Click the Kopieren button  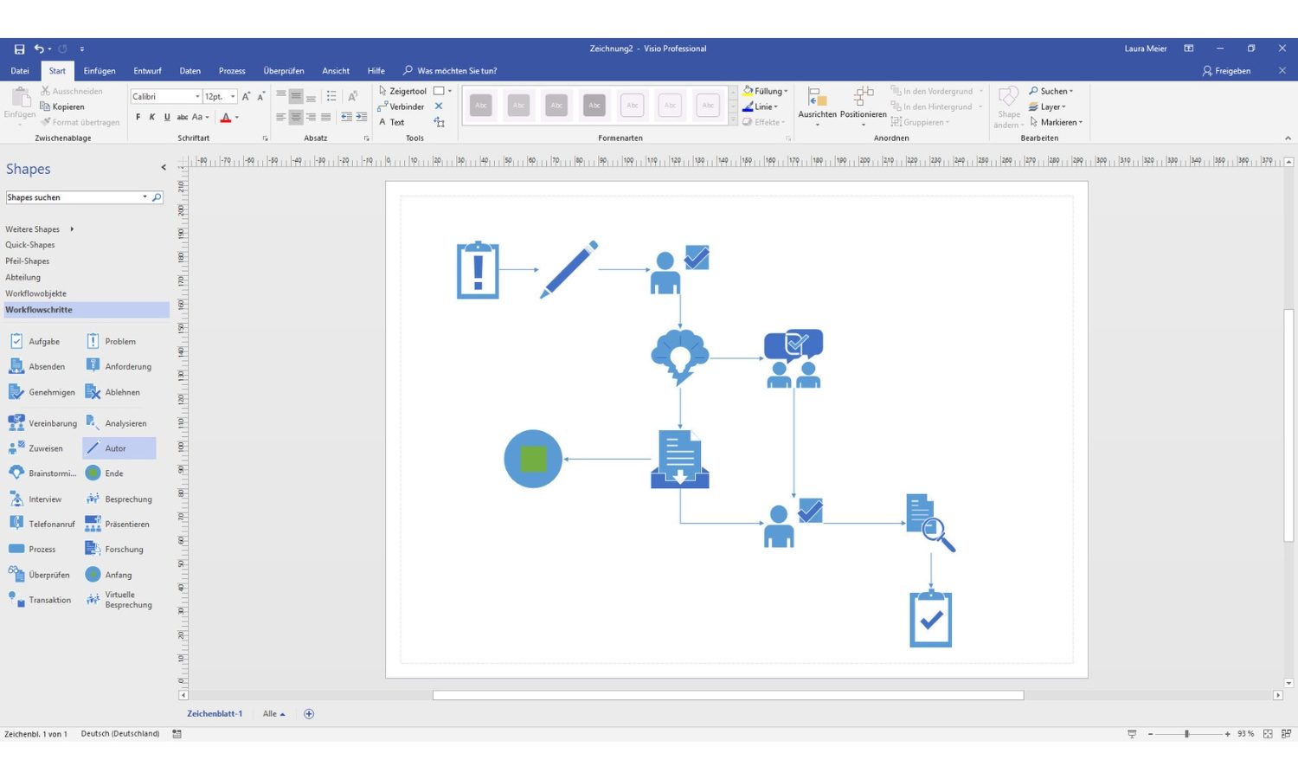[x=62, y=106]
